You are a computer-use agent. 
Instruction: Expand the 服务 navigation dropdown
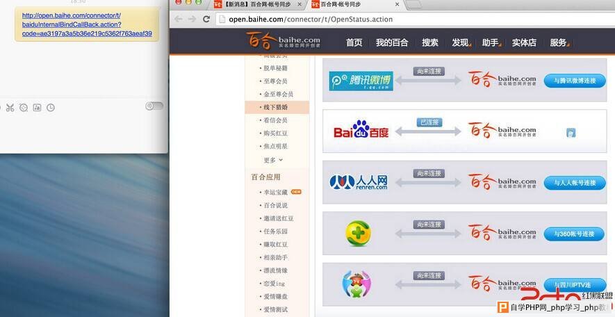point(559,42)
